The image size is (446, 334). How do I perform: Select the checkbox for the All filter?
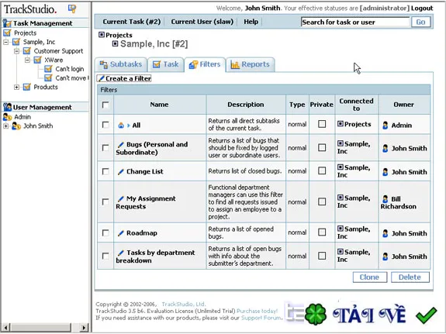(105, 125)
